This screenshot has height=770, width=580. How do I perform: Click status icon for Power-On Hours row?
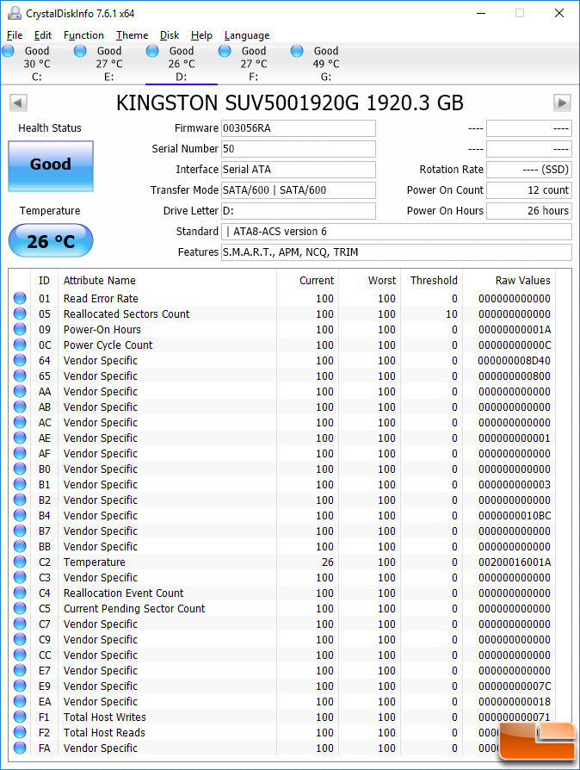20,329
